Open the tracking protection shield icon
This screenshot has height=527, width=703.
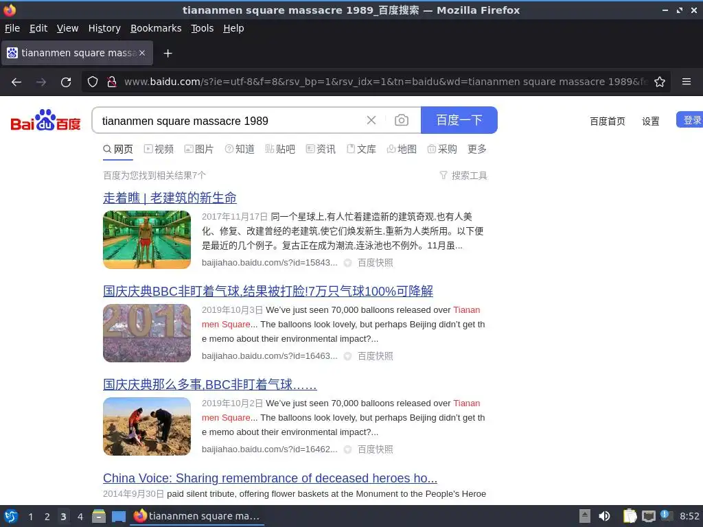[93, 82]
